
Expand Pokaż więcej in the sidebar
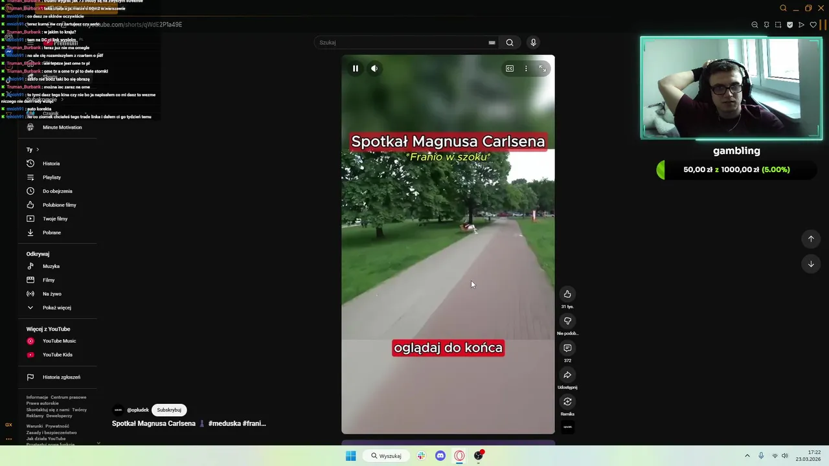point(56,307)
